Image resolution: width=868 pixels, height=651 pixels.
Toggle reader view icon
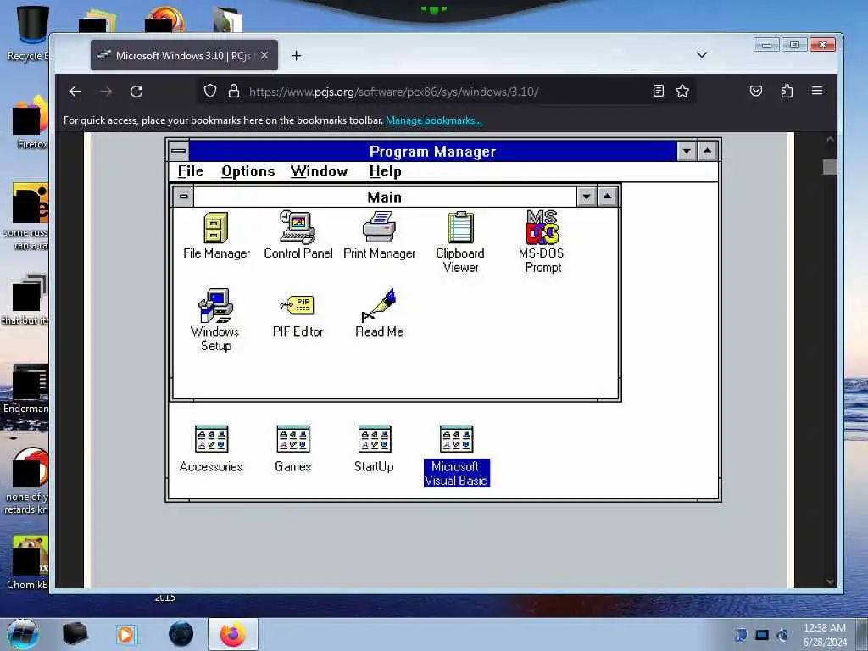pyautogui.click(x=658, y=91)
